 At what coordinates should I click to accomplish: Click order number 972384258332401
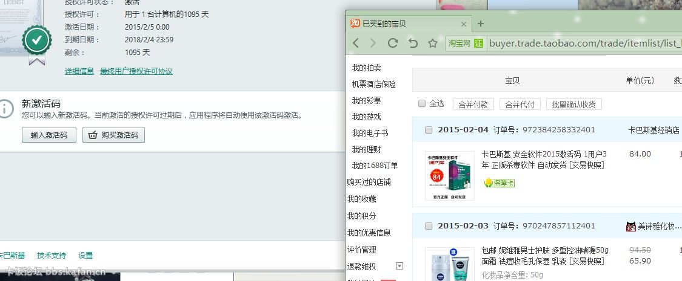click(558, 130)
